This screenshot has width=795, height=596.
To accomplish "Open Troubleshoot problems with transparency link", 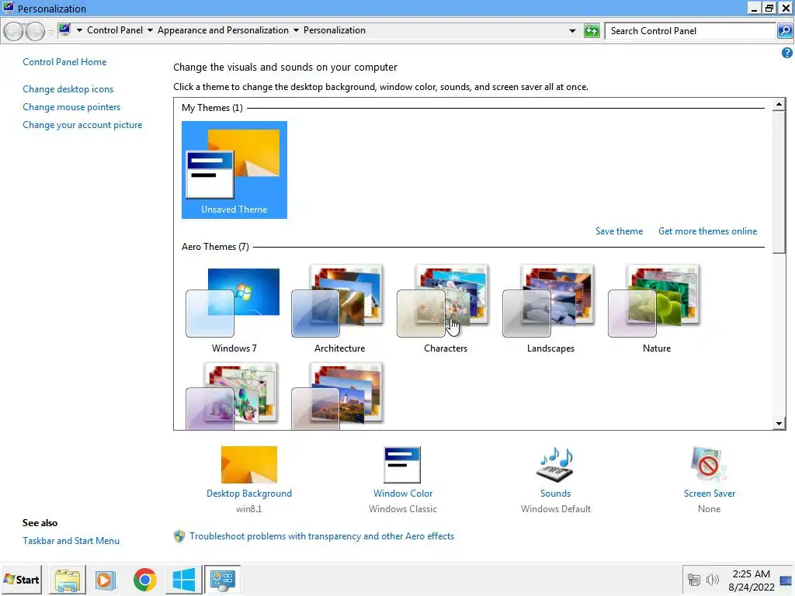I will 321,536.
